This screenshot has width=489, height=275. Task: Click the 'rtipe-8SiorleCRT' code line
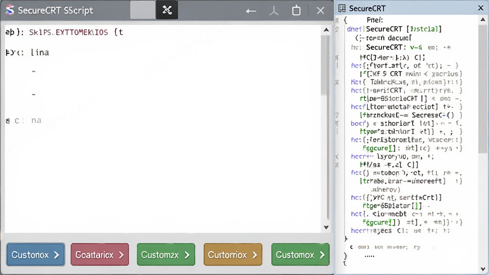[411, 98]
